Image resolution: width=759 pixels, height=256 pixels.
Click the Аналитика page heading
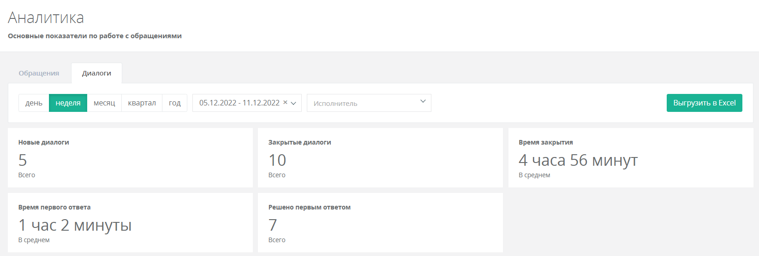tap(46, 17)
